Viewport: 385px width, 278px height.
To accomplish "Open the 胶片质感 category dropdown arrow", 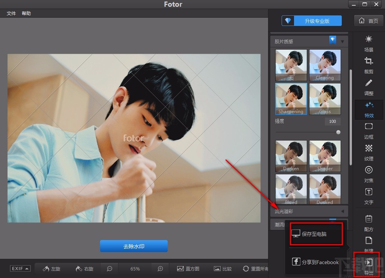I will click(x=343, y=41).
